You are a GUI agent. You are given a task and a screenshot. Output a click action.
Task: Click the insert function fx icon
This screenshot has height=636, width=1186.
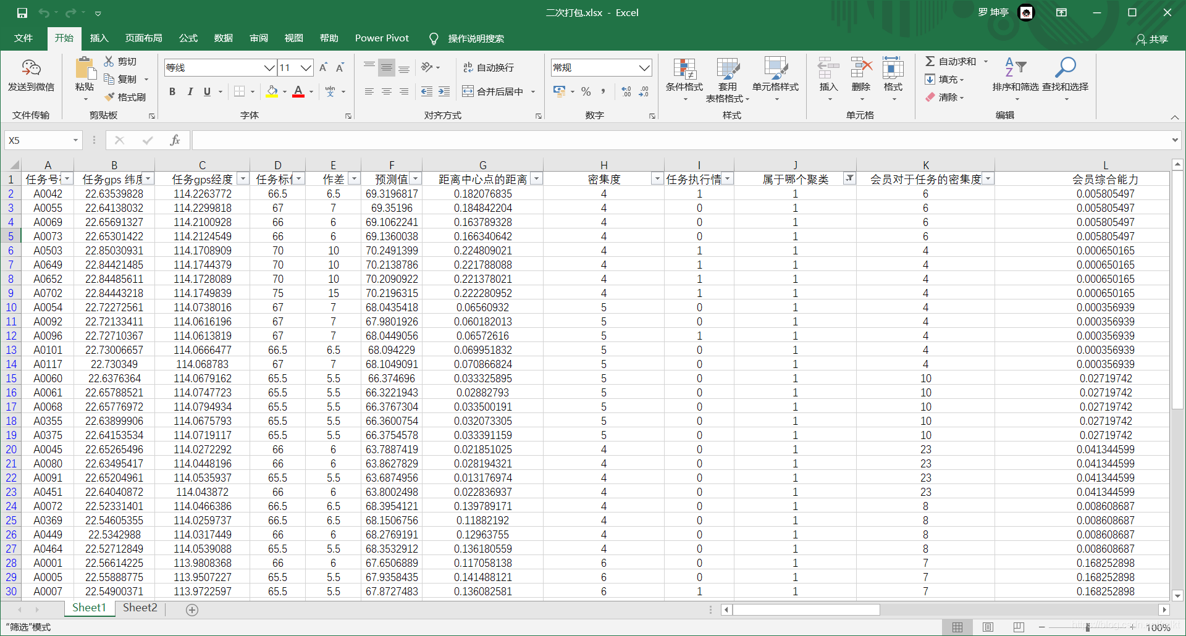pos(175,140)
